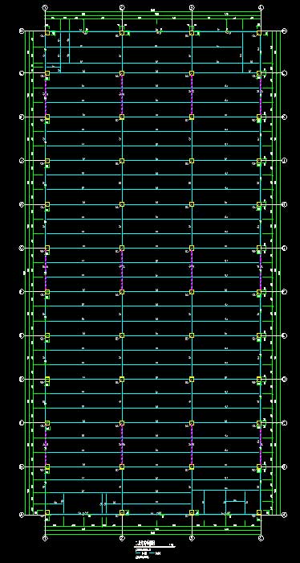
Task: Select the last top axis bubble above the rightmost column line
Action: click(x=261, y=6)
